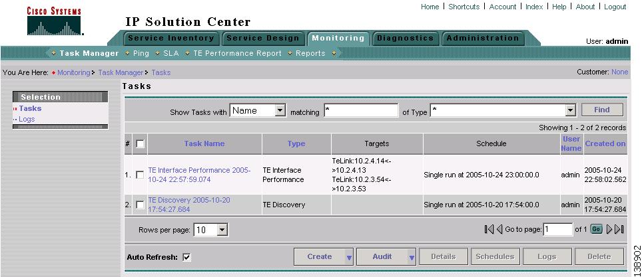Click the Find button
642x277 pixels.
click(602, 110)
